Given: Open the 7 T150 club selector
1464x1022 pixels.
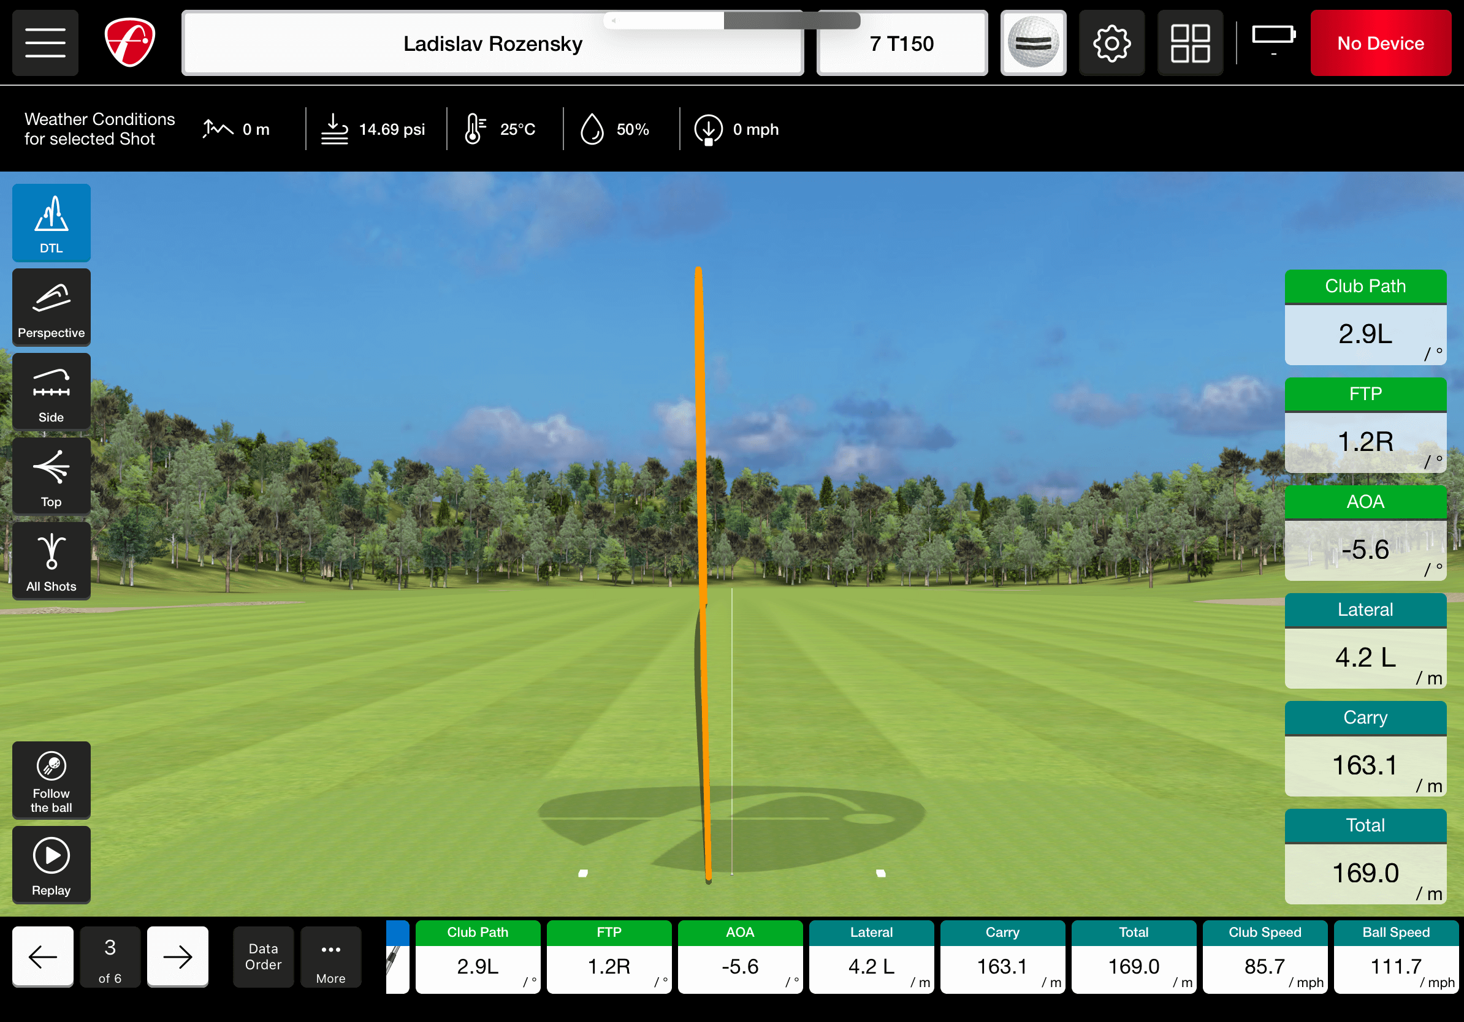Looking at the screenshot, I should coord(902,44).
